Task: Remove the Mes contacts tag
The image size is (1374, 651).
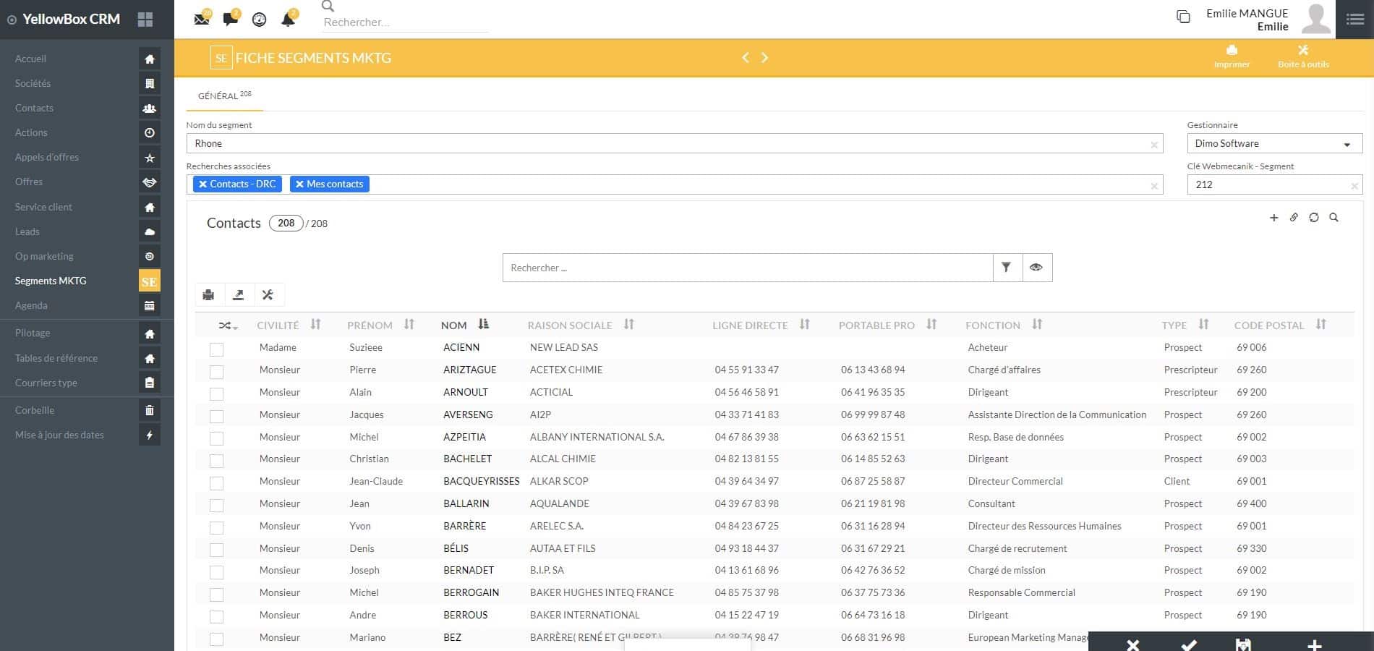Action: click(x=299, y=184)
